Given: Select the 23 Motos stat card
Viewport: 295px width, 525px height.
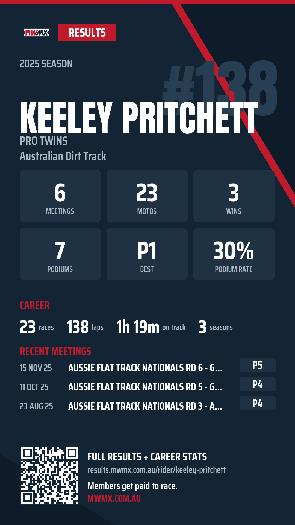Looking at the screenshot, I should tap(147, 196).
